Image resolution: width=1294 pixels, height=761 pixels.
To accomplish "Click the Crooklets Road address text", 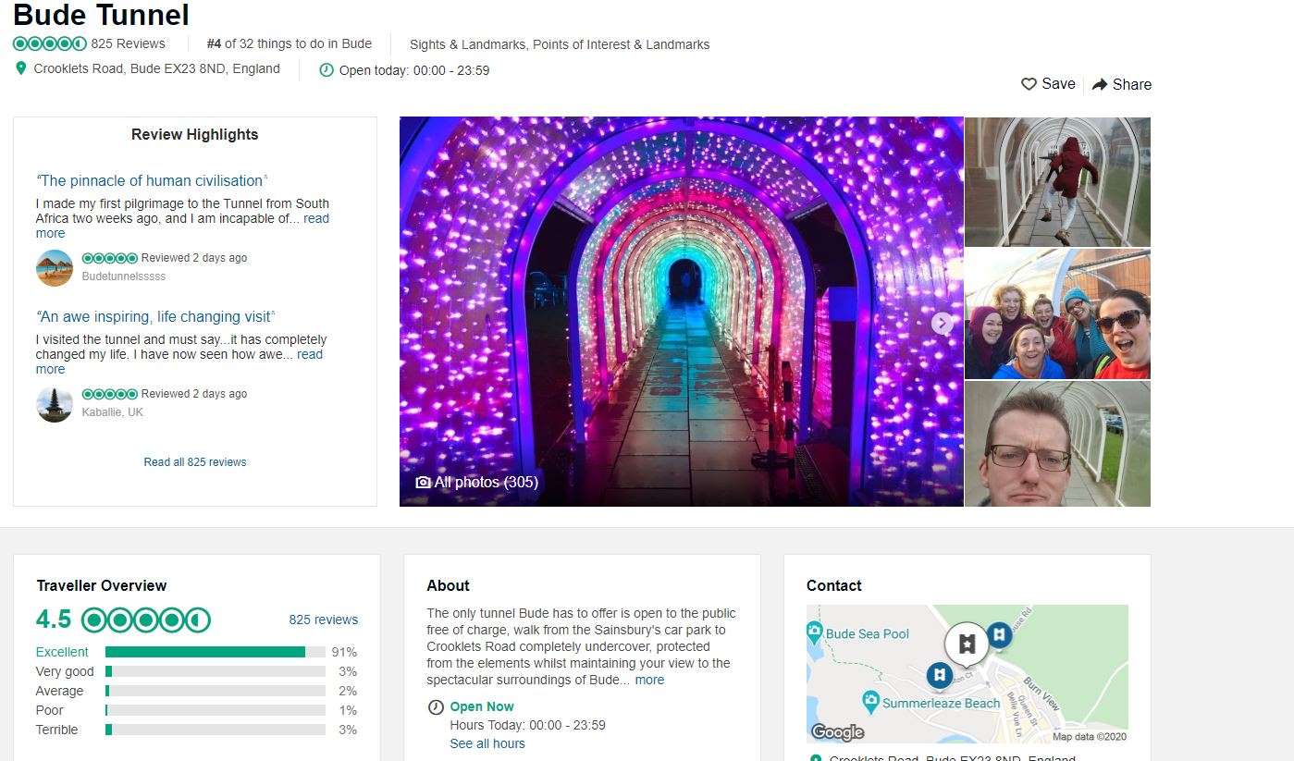I will click(x=157, y=68).
